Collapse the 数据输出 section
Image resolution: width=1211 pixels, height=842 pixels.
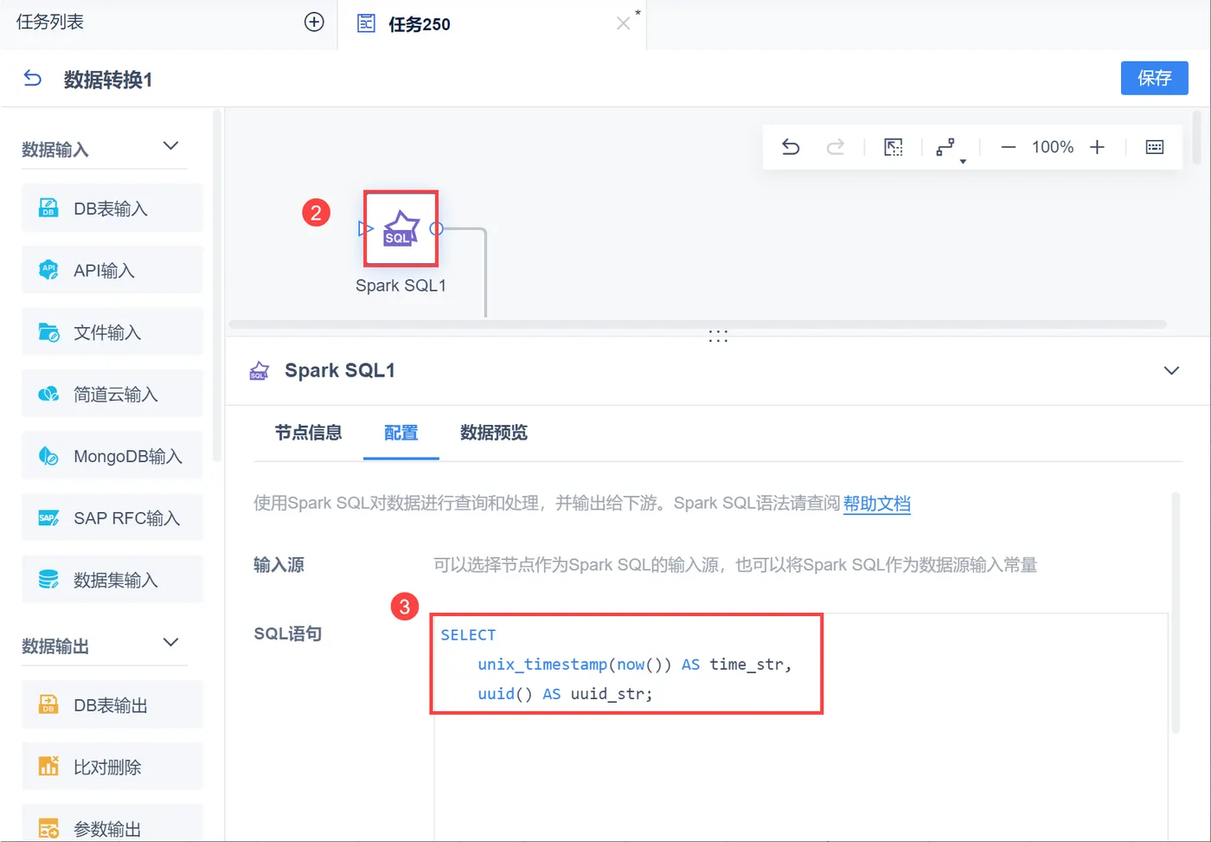[170, 642]
